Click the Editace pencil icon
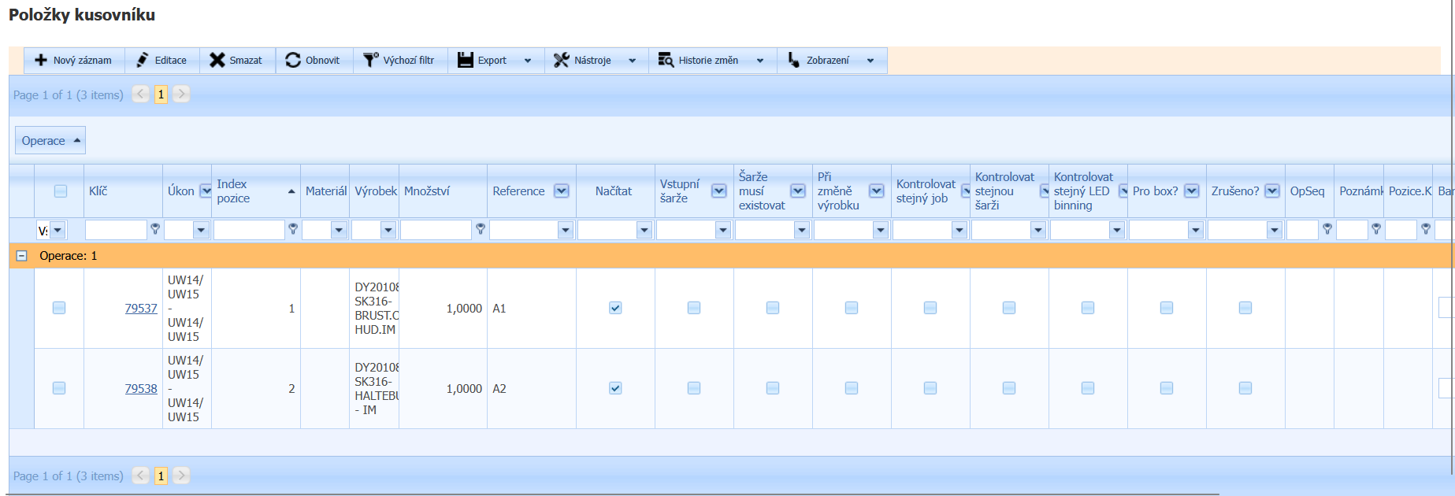Viewport: 1455px width, 496px height. (x=143, y=61)
